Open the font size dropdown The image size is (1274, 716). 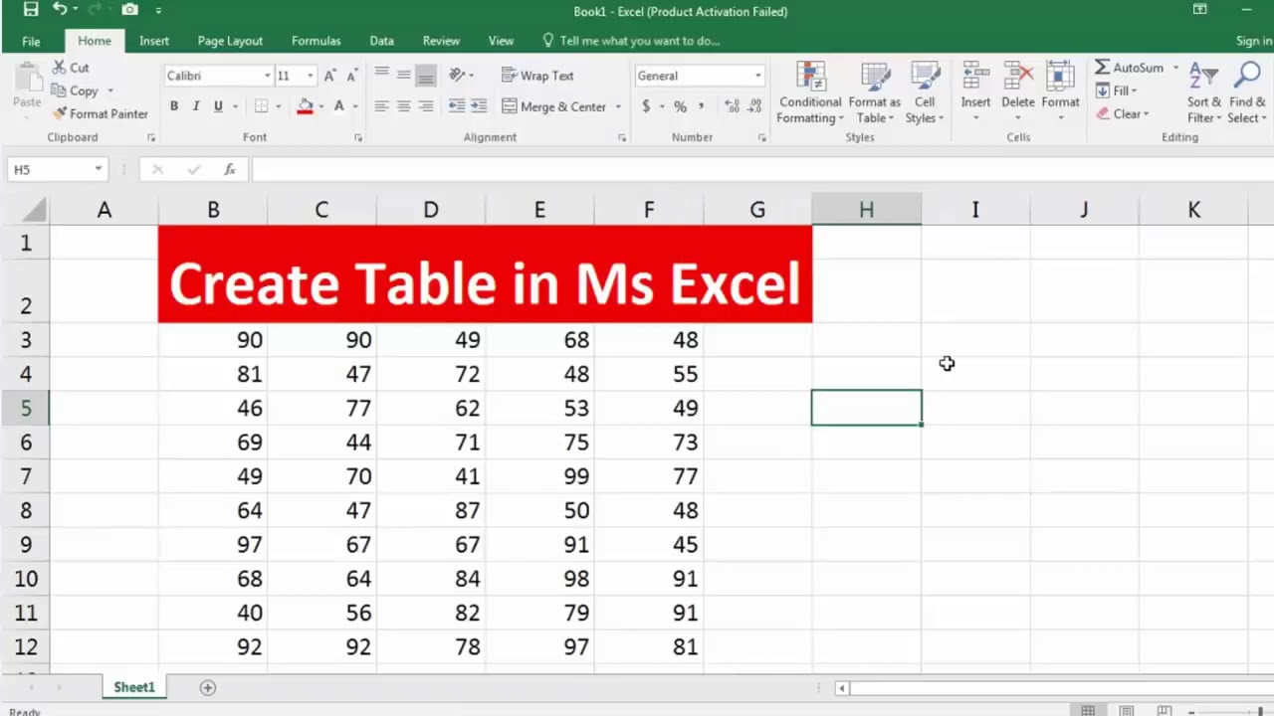click(x=311, y=76)
